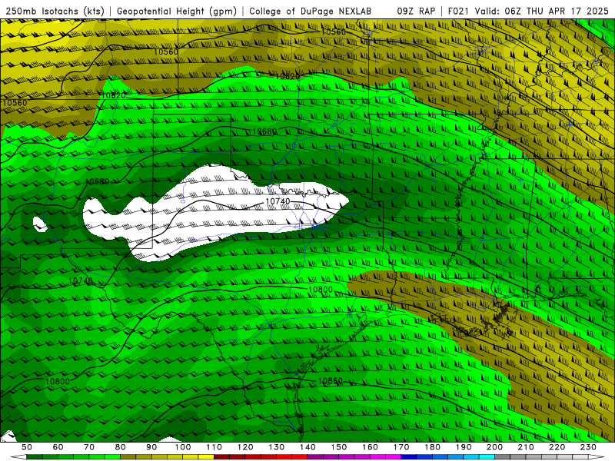Screen dimensions: 615x461
Task: Click the color bar label 110
Action: (x=214, y=447)
